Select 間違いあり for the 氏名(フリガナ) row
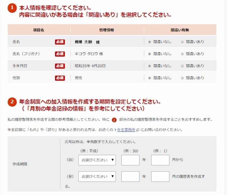The image size is (227, 195). click(182, 54)
